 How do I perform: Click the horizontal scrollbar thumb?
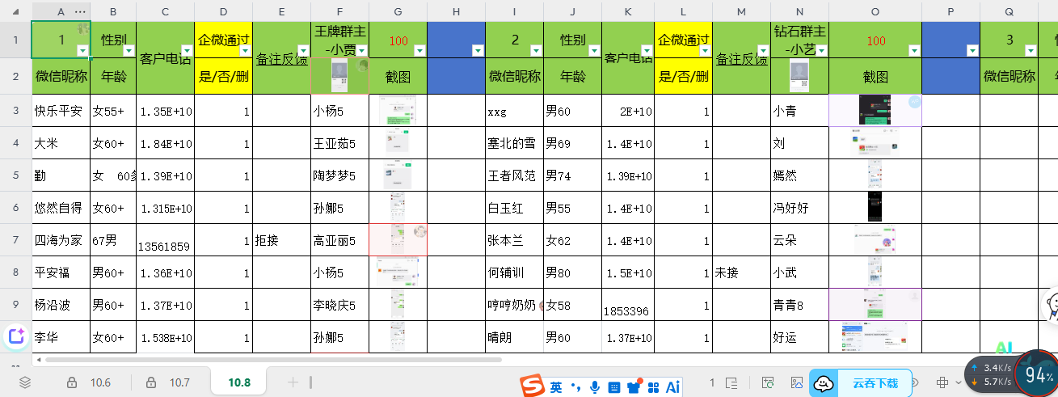(272, 359)
